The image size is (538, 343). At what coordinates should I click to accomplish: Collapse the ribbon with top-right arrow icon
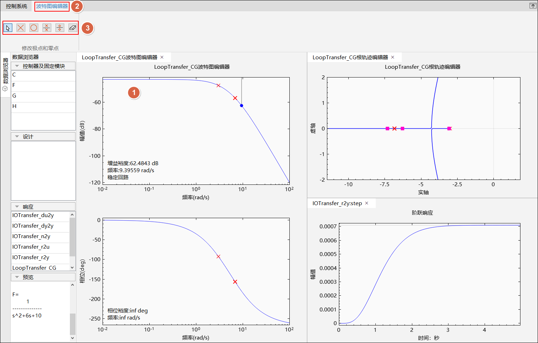pyautogui.click(x=533, y=6)
